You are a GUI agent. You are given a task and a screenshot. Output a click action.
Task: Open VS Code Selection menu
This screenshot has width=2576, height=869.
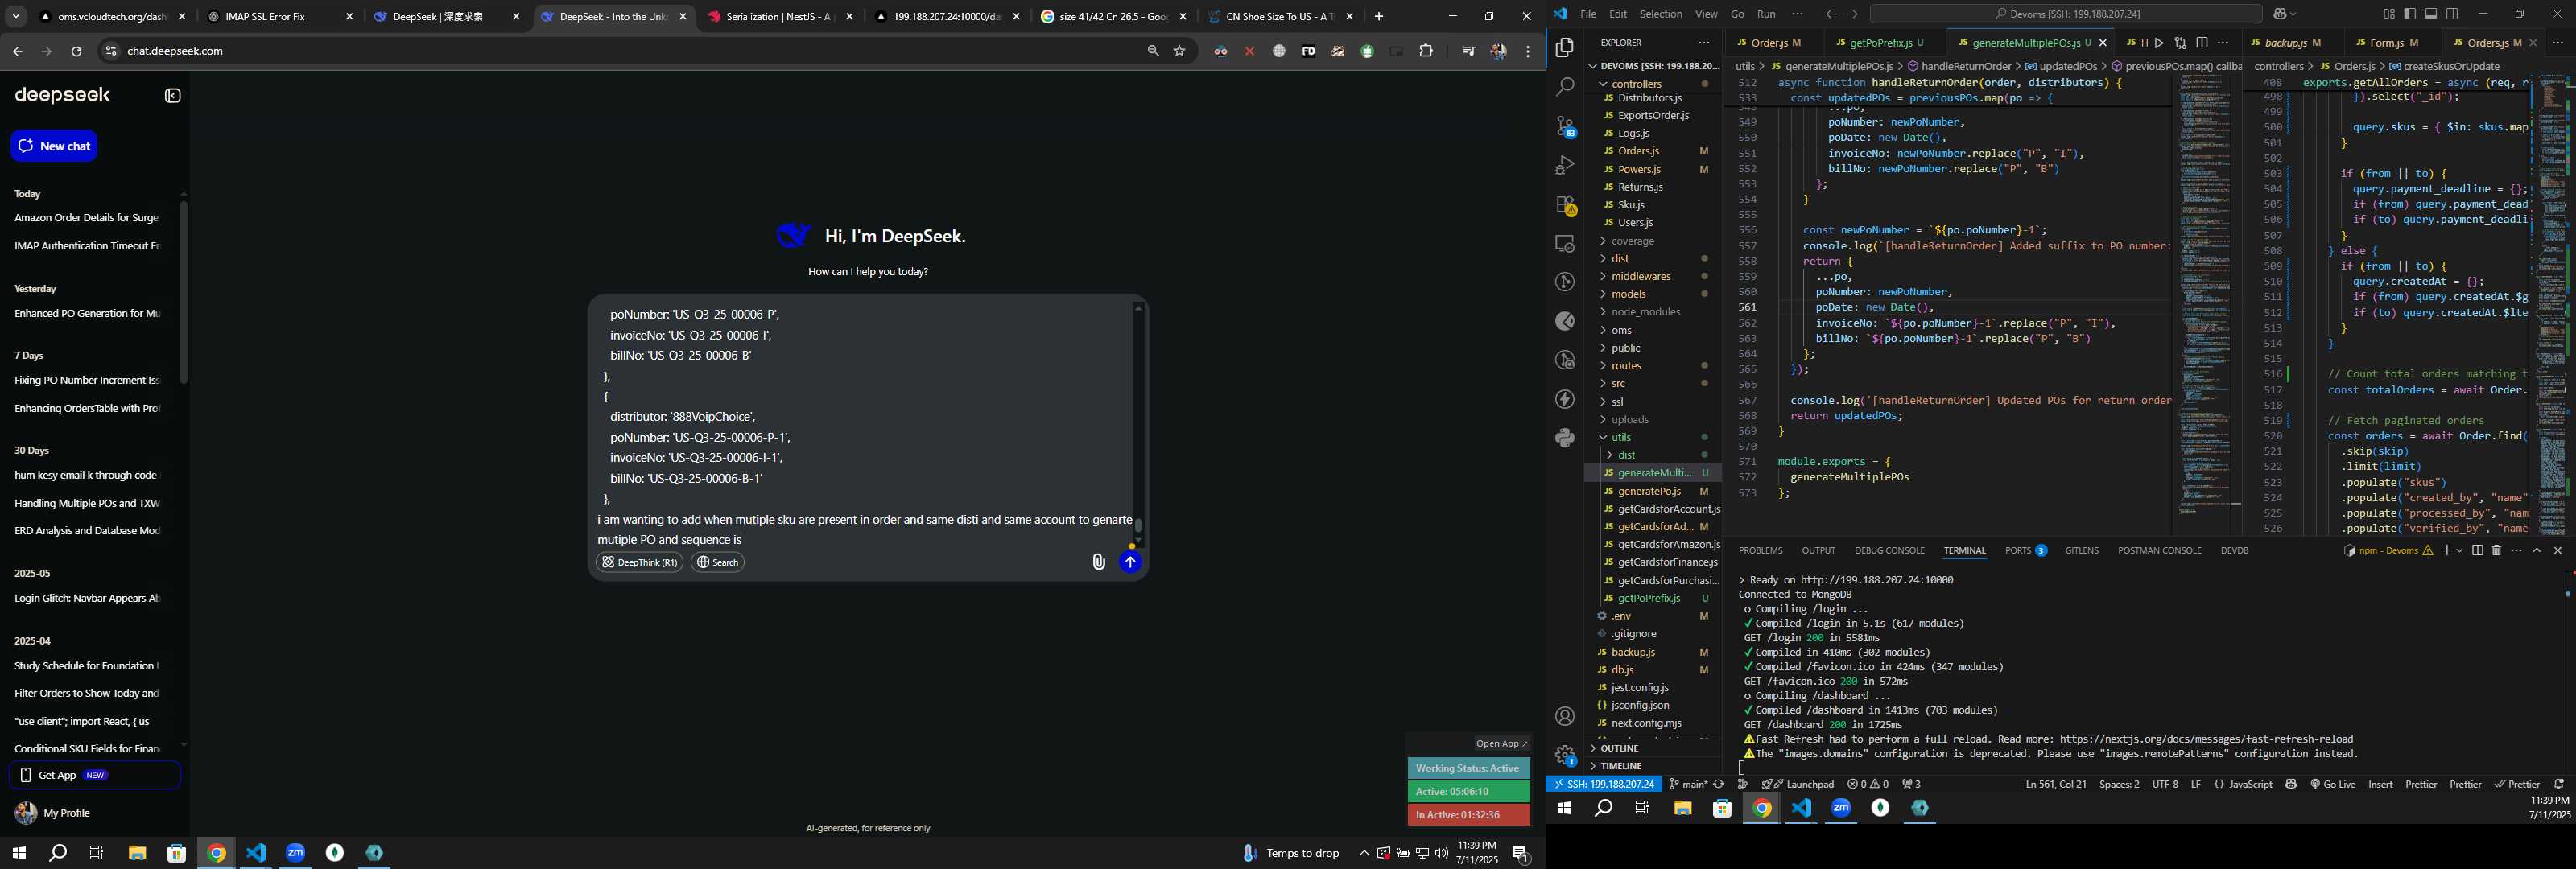coord(1660,14)
